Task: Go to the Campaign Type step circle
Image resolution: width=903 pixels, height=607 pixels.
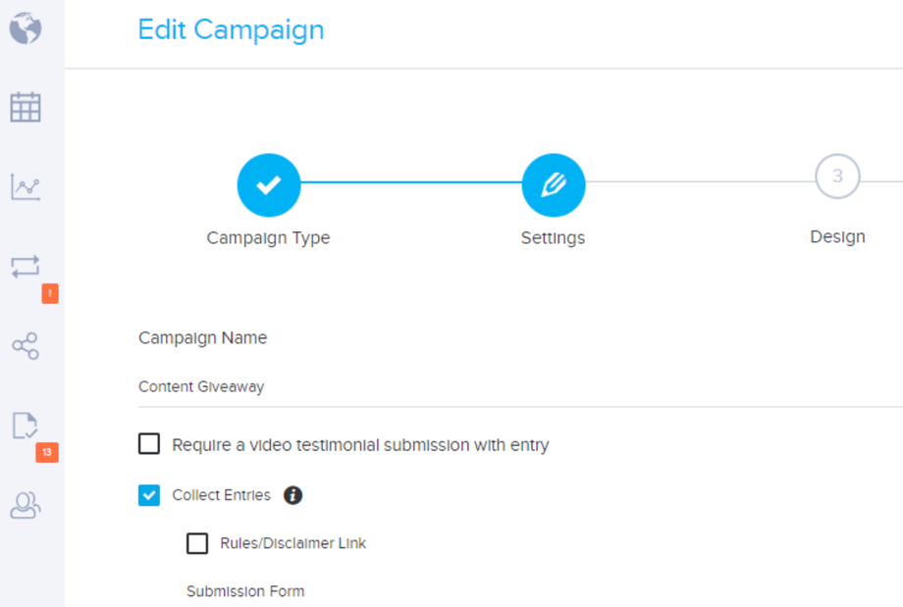Action: coord(268,184)
